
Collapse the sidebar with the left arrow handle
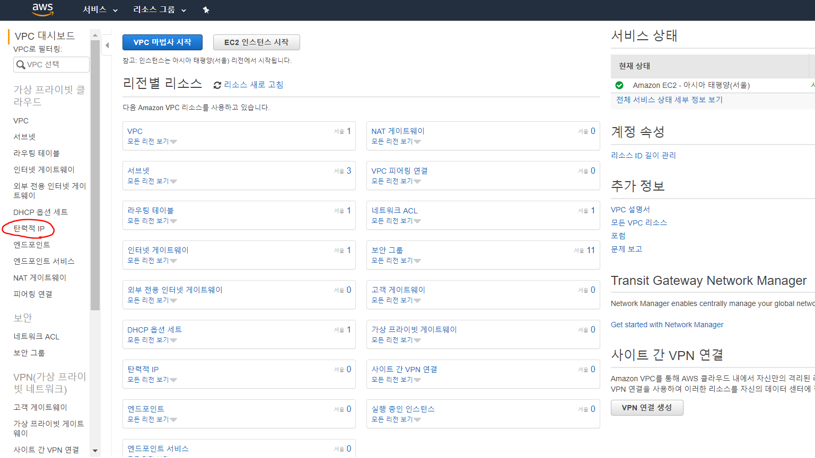point(107,46)
